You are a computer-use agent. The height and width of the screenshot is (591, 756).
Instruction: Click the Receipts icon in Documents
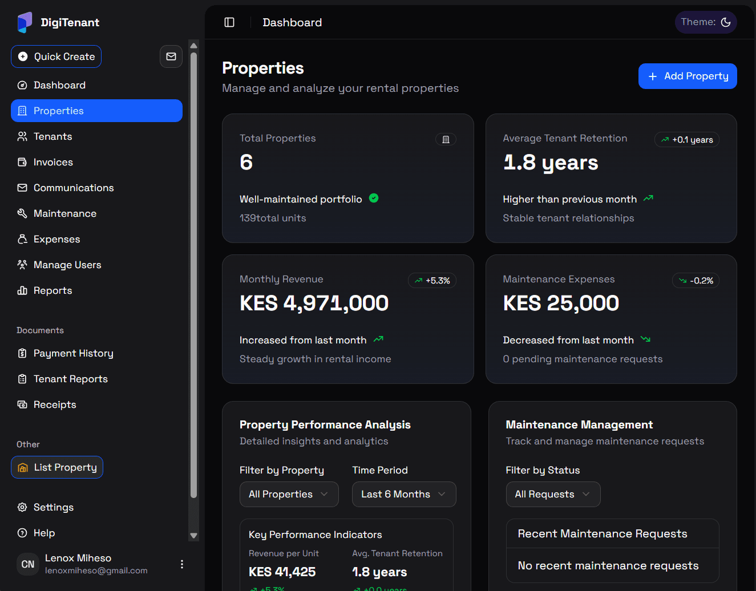point(22,404)
